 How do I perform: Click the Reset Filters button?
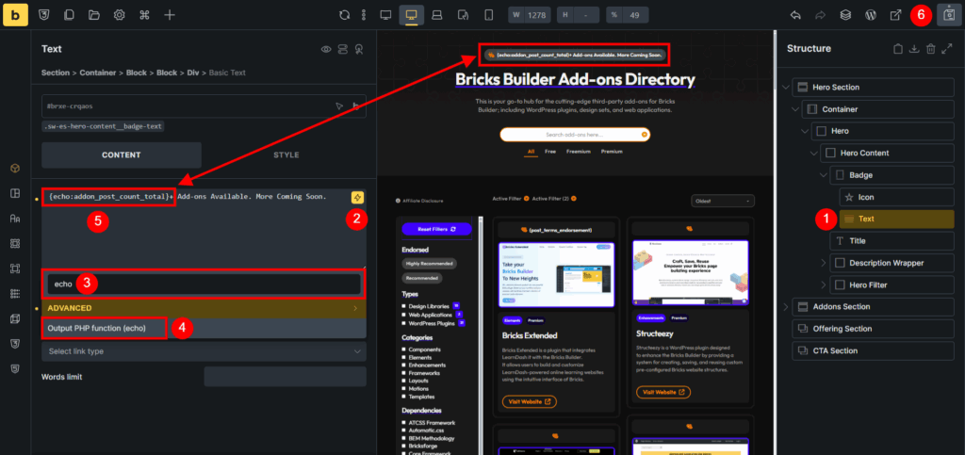(x=436, y=229)
